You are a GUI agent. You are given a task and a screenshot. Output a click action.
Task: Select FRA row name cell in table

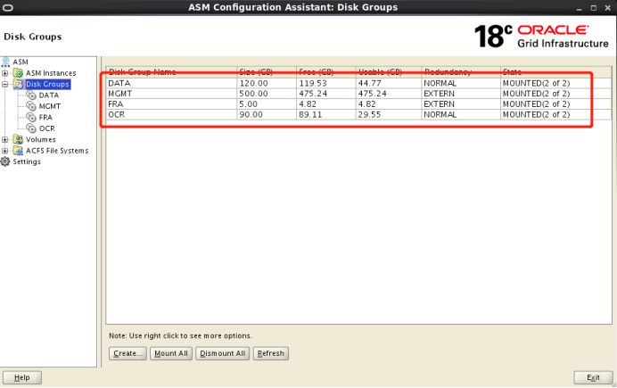(x=171, y=103)
